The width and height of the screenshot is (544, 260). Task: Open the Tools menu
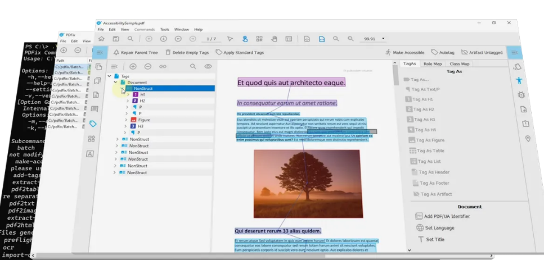(164, 29)
